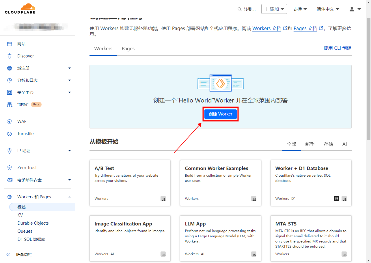Viewport: 371px width, 263px height.
Task: Click the 电子邮件安全 envelope icon
Action: (10, 180)
